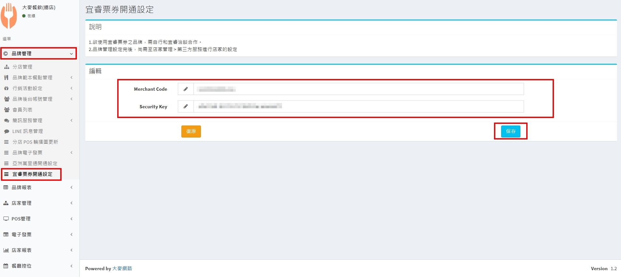Focus the Merchant Code input field

pos(358,89)
